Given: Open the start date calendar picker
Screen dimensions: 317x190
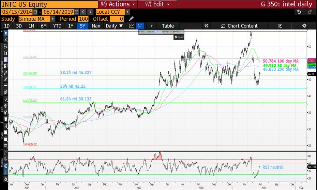Looking at the screenshot, I should (35, 12).
